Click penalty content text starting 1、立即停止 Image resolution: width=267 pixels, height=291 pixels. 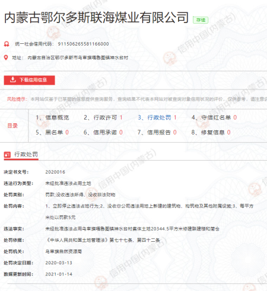click(150, 206)
